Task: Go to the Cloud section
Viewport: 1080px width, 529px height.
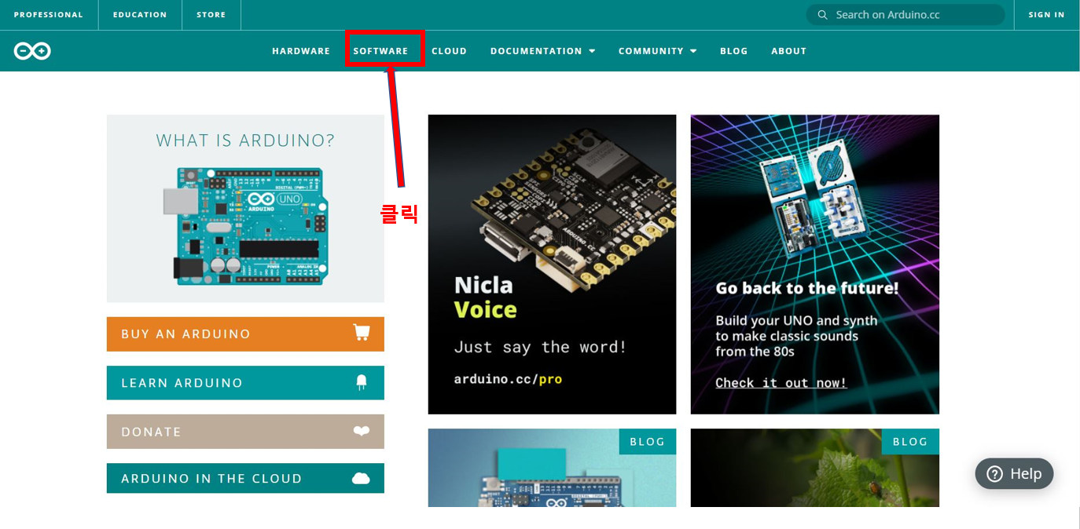Action: (449, 51)
